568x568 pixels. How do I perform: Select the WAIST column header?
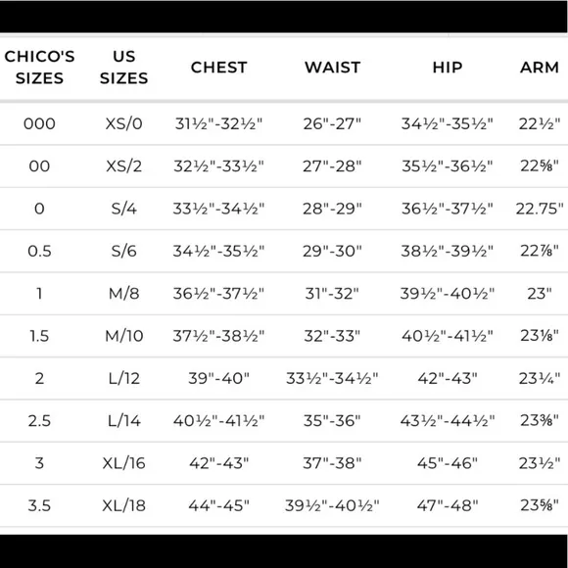[333, 68]
